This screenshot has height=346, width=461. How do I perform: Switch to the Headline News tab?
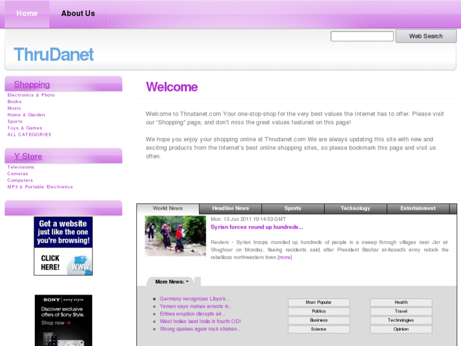pyautogui.click(x=231, y=208)
